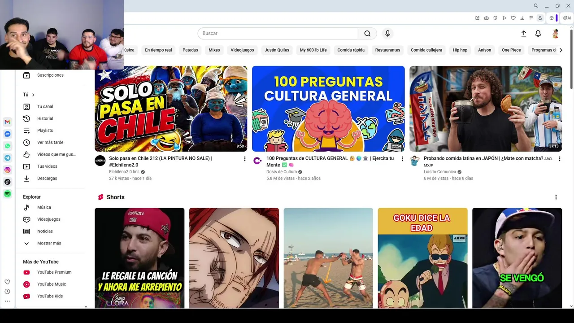
Task: Open TikTok in the browser sidebar
Action: coord(7,182)
